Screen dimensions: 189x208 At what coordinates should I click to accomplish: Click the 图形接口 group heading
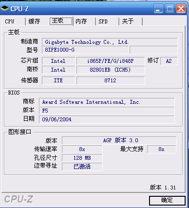(x=19, y=132)
